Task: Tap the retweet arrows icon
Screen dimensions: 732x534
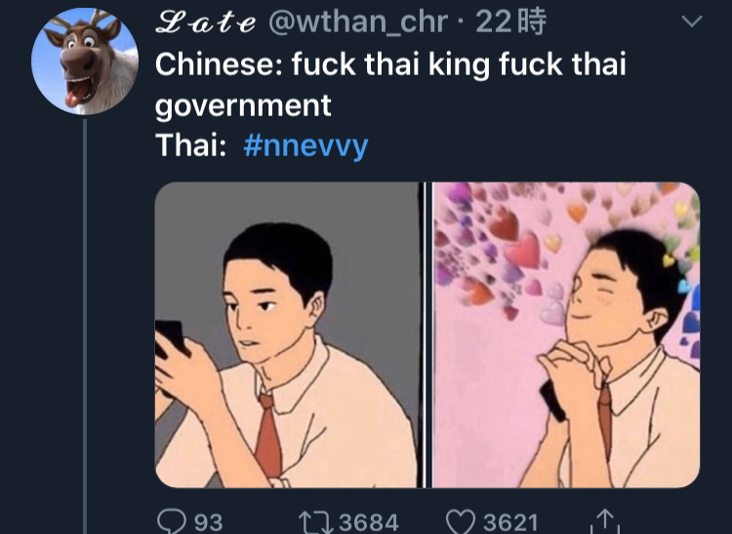Action: tap(315, 522)
